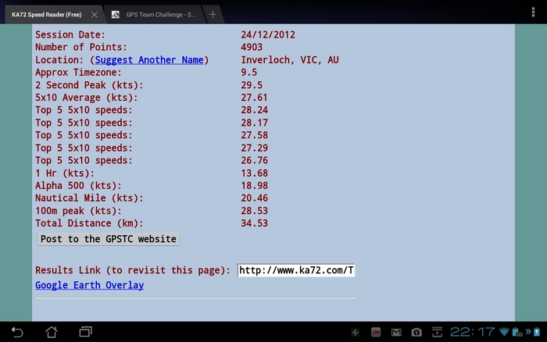Open the CNN notification icon
Viewport: 547px width, 342px height.
(376, 332)
